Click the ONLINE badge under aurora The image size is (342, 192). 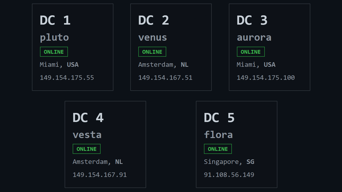click(x=251, y=52)
